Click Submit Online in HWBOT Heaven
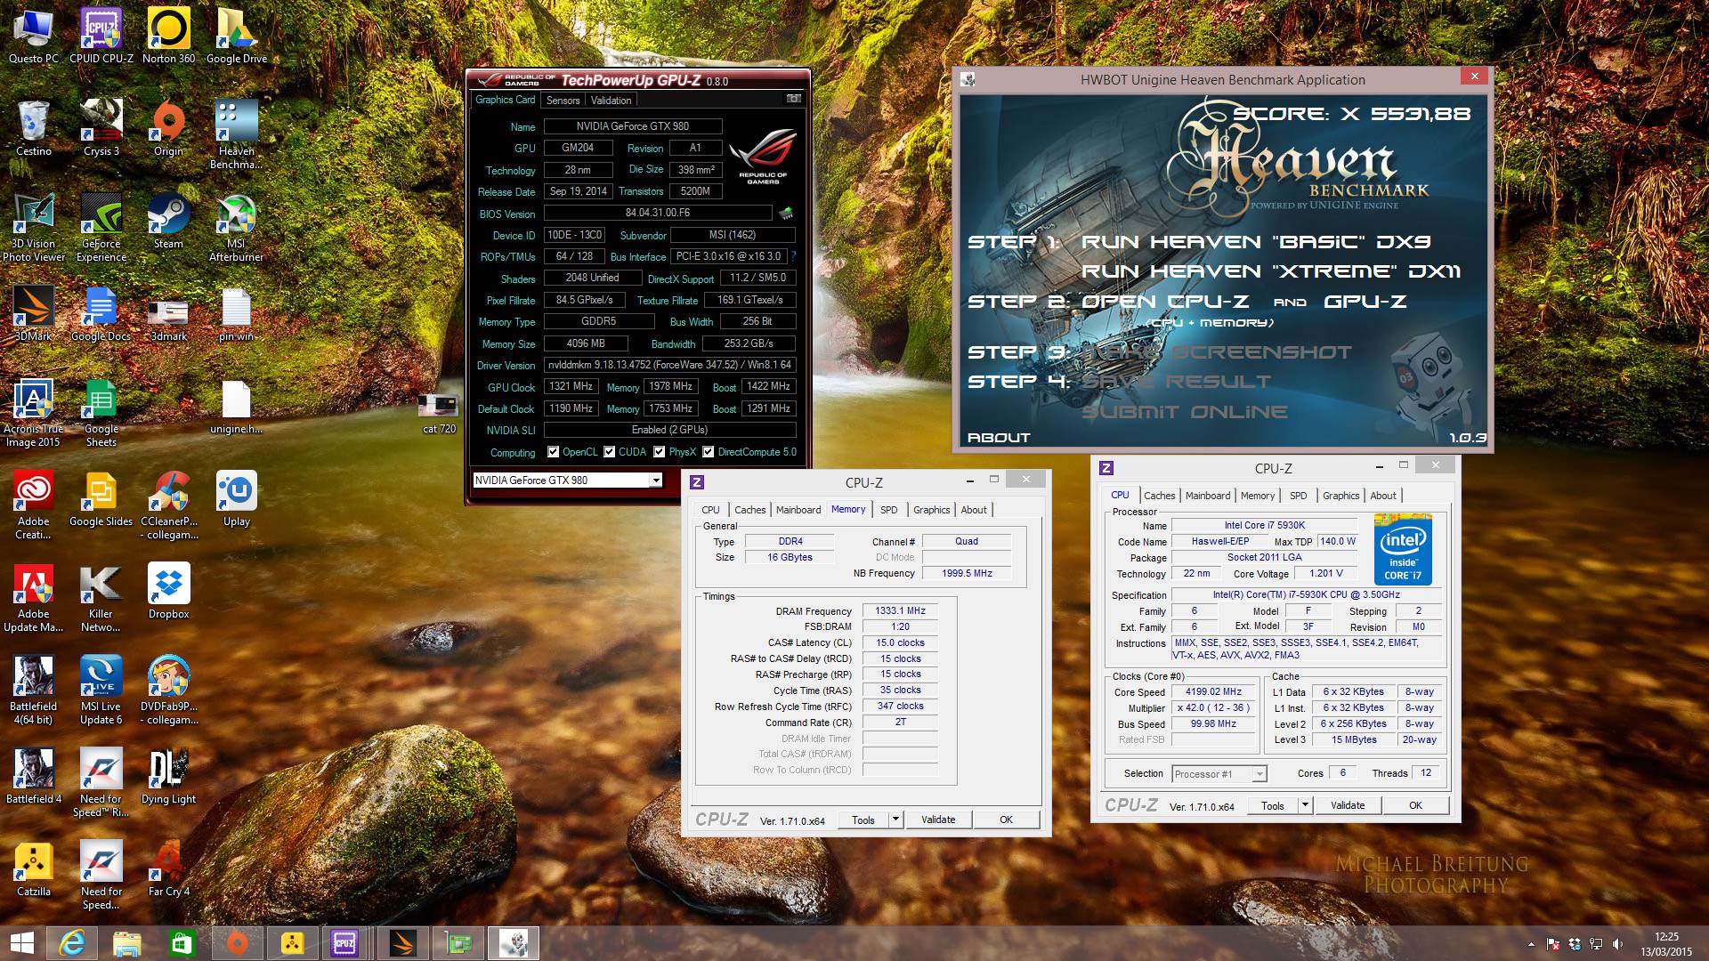Image resolution: width=1709 pixels, height=961 pixels. click(x=1185, y=412)
